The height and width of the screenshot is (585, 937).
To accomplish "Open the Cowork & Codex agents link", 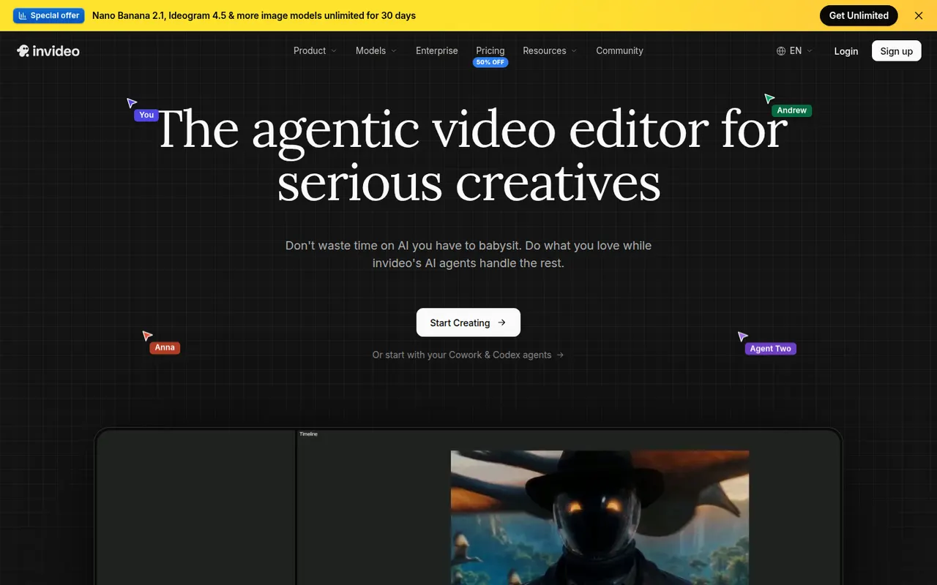I will pyautogui.click(x=468, y=355).
